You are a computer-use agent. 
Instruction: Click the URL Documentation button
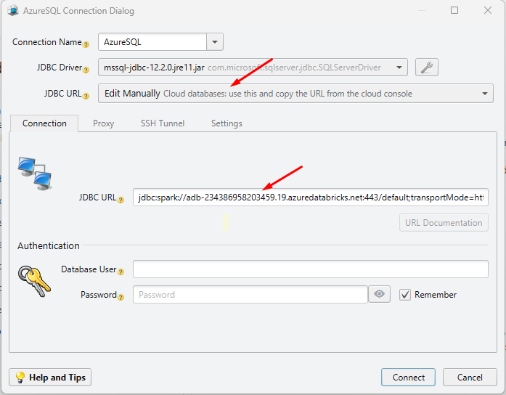[444, 223]
